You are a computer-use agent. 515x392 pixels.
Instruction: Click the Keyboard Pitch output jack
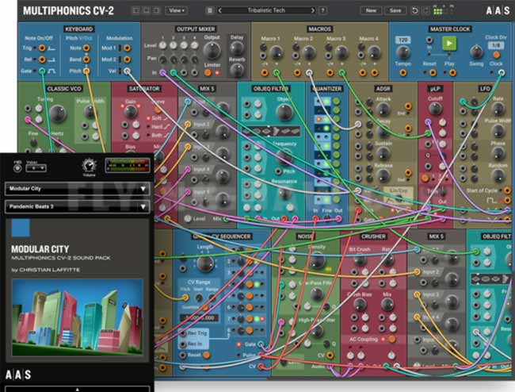pos(86,71)
